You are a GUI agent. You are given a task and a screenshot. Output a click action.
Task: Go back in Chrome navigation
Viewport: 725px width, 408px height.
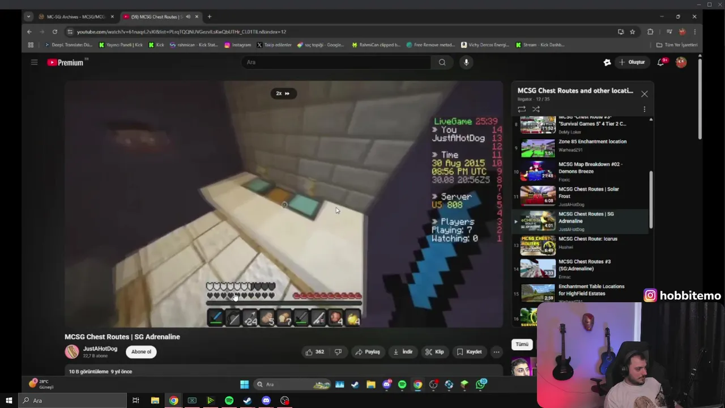pyautogui.click(x=29, y=32)
